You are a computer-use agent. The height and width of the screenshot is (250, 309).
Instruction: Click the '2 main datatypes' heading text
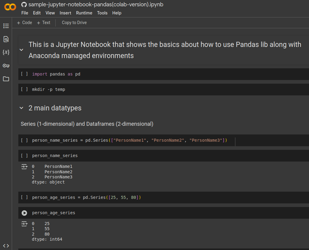[55, 108]
